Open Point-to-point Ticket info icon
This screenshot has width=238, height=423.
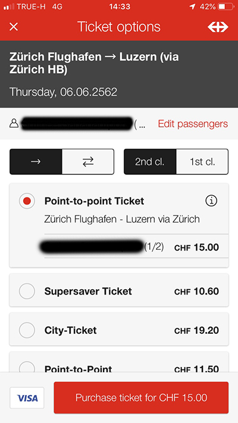pyautogui.click(x=211, y=201)
